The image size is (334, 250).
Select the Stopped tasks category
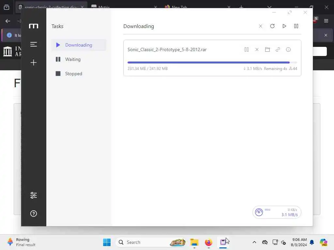pos(79,74)
